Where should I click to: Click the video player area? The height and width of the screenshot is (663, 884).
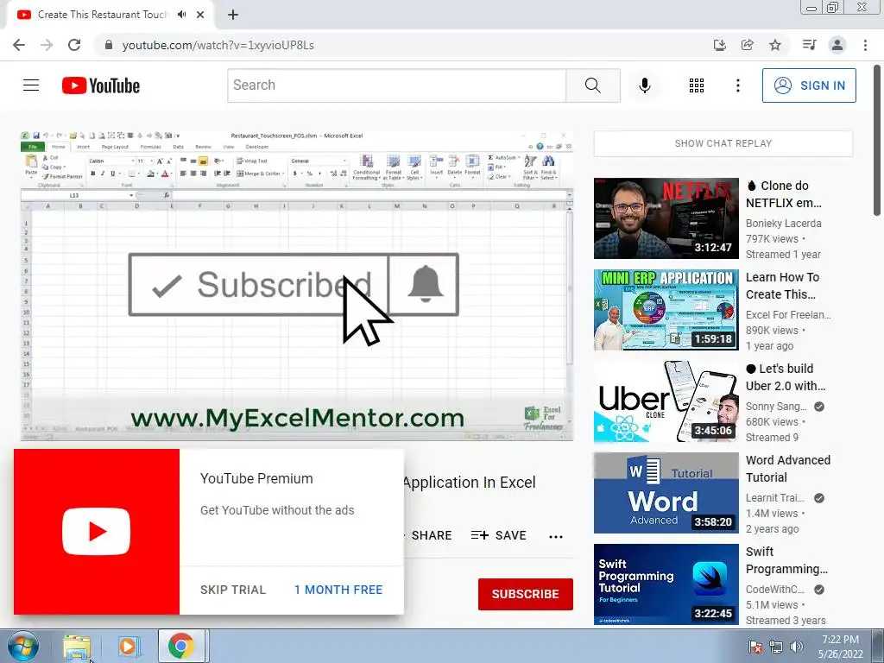tap(297, 285)
